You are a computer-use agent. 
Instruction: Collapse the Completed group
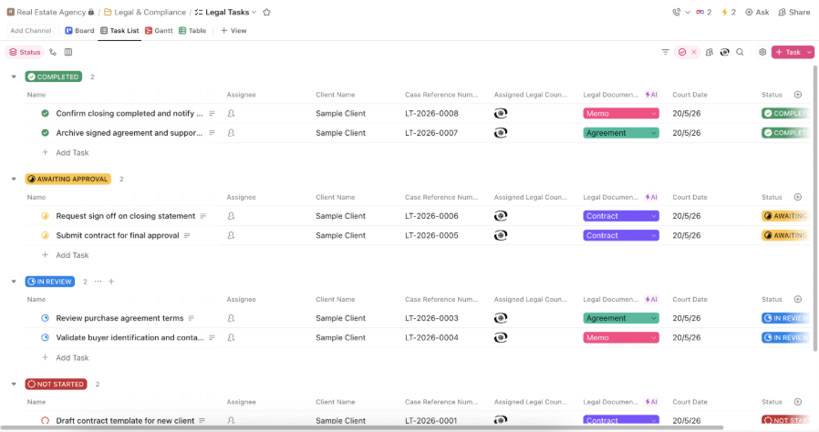[14, 77]
